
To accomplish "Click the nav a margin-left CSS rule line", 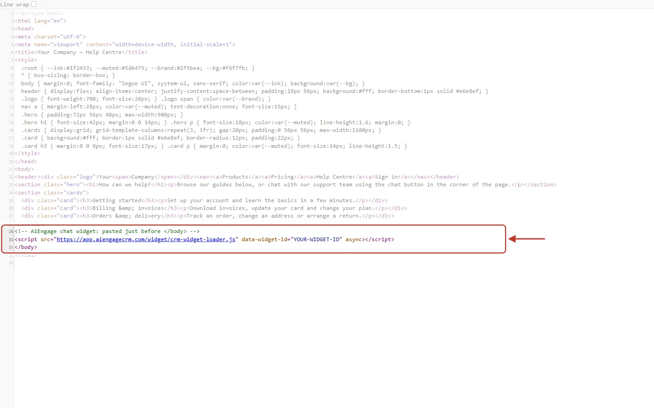I will (x=159, y=107).
